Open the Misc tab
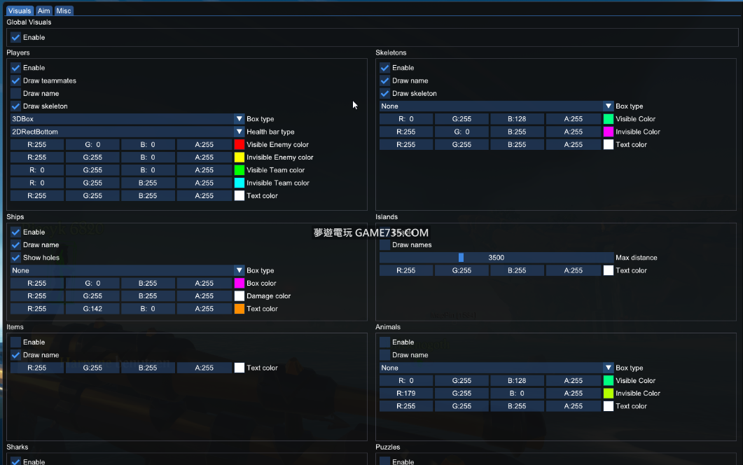Image resolution: width=743 pixels, height=465 pixels. (x=64, y=11)
